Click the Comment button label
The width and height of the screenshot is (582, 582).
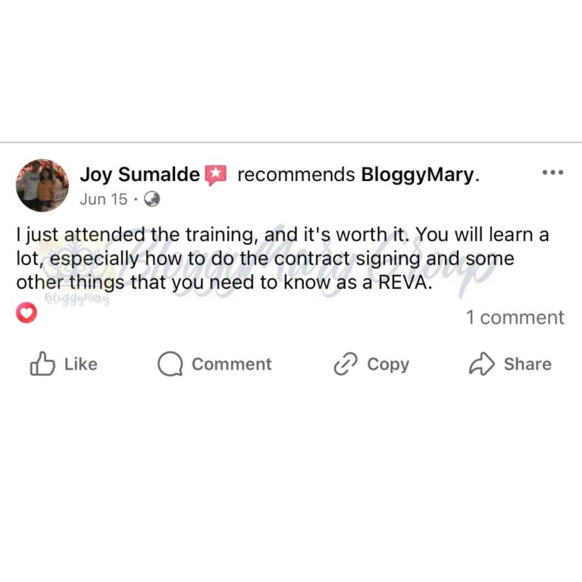tap(232, 364)
